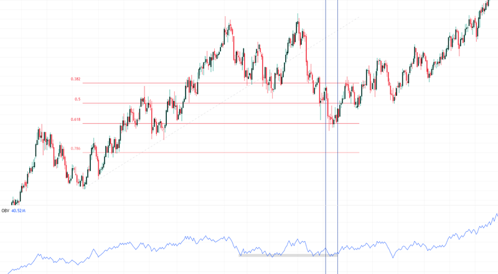Click the 0.382 Fibonacci level label
498x274 pixels.
point(75,79)
